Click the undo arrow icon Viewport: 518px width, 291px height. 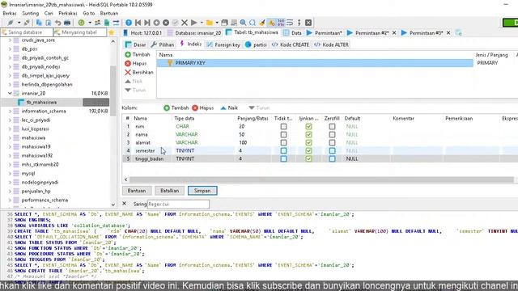[x=57, y=23]
